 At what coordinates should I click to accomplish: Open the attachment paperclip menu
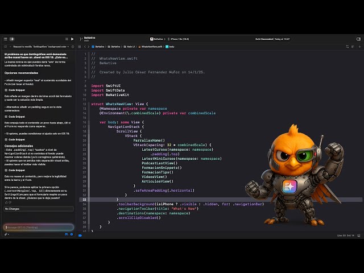[x=7, y=234]
